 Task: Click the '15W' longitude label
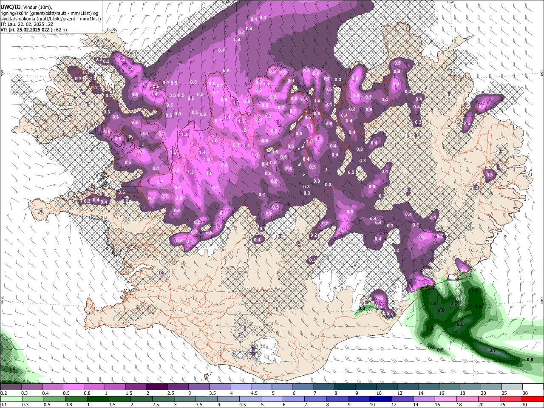[450, 2]
